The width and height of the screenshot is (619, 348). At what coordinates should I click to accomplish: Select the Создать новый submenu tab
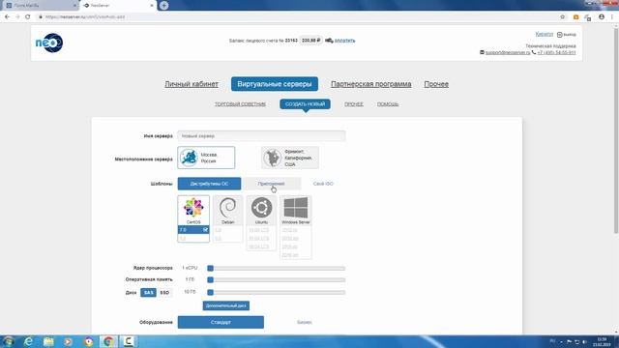click(x=306, y=104)
